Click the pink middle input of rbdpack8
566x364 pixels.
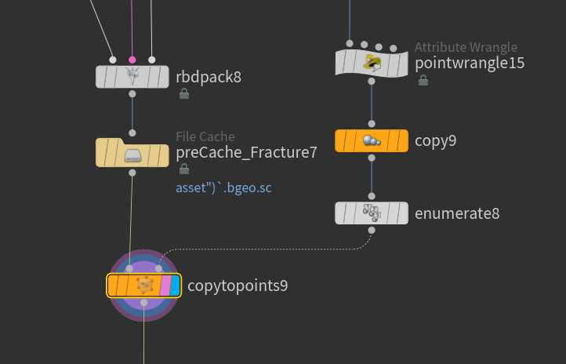132,60
